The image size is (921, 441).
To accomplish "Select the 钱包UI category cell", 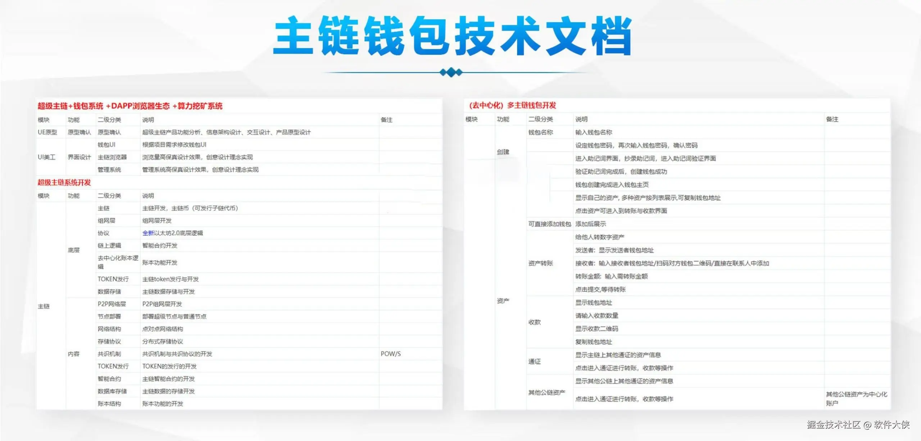I will click(106, 145).
